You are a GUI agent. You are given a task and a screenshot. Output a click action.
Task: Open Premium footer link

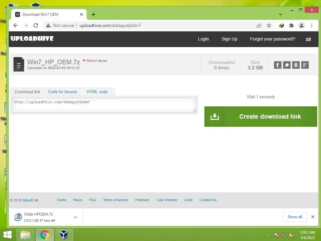point(142,200)
